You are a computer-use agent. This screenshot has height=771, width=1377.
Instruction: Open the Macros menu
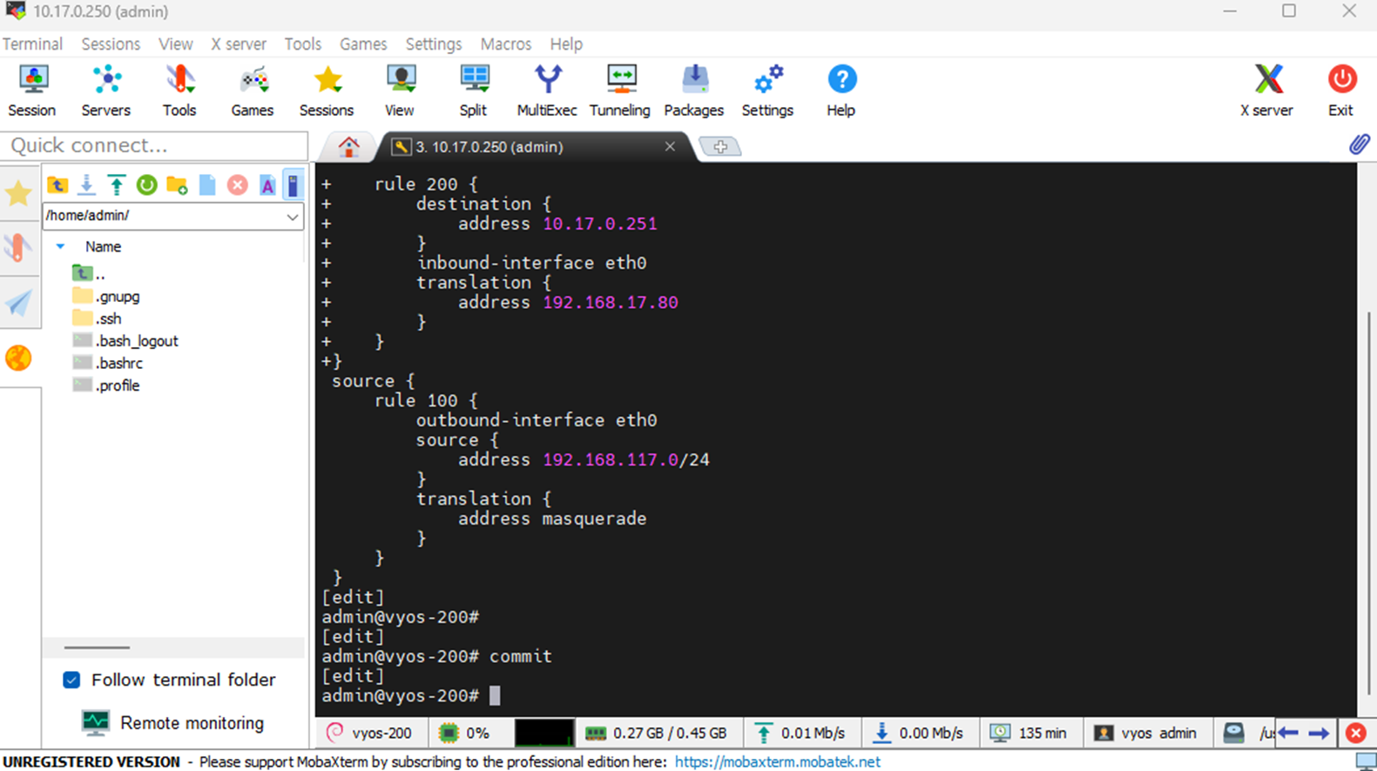click(x=505, y=44)
